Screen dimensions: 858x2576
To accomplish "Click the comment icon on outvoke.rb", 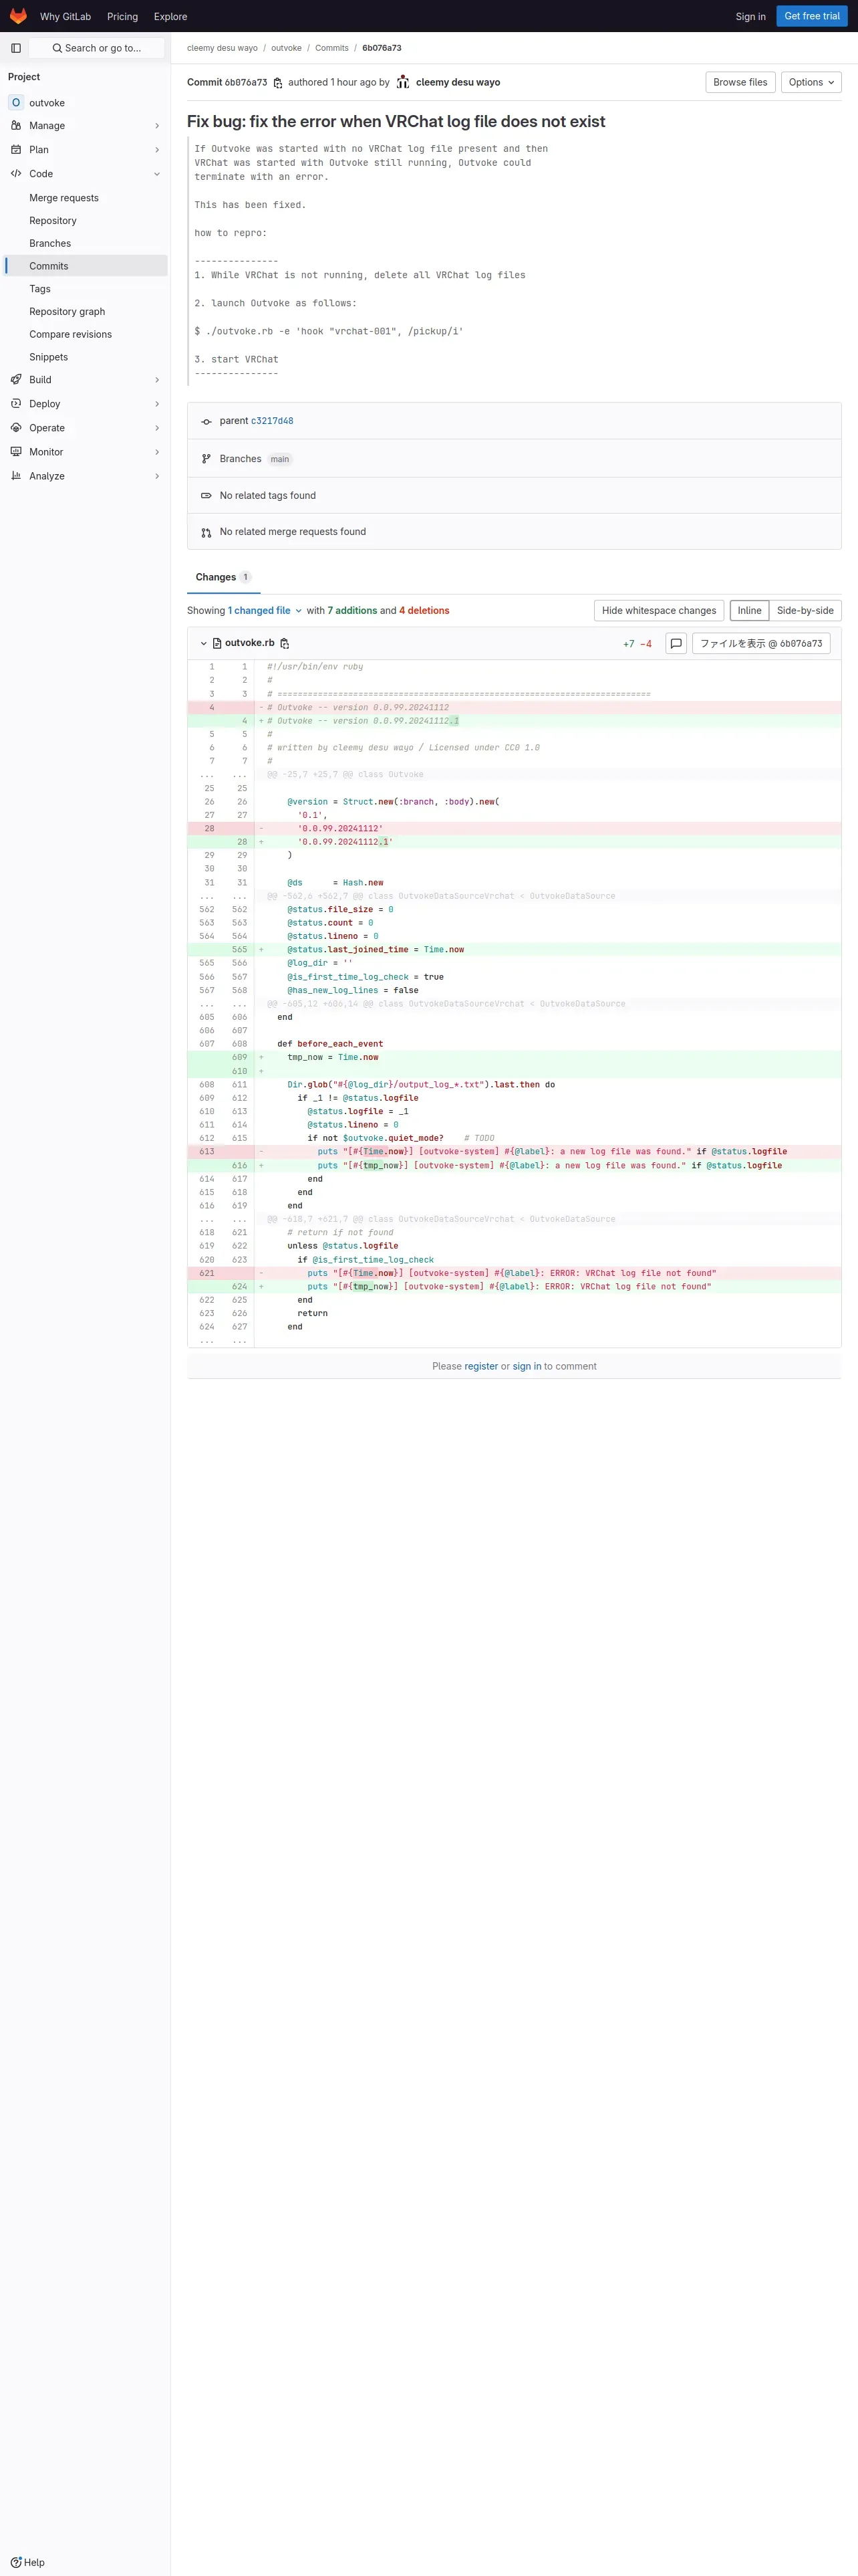I will (676, 644).
